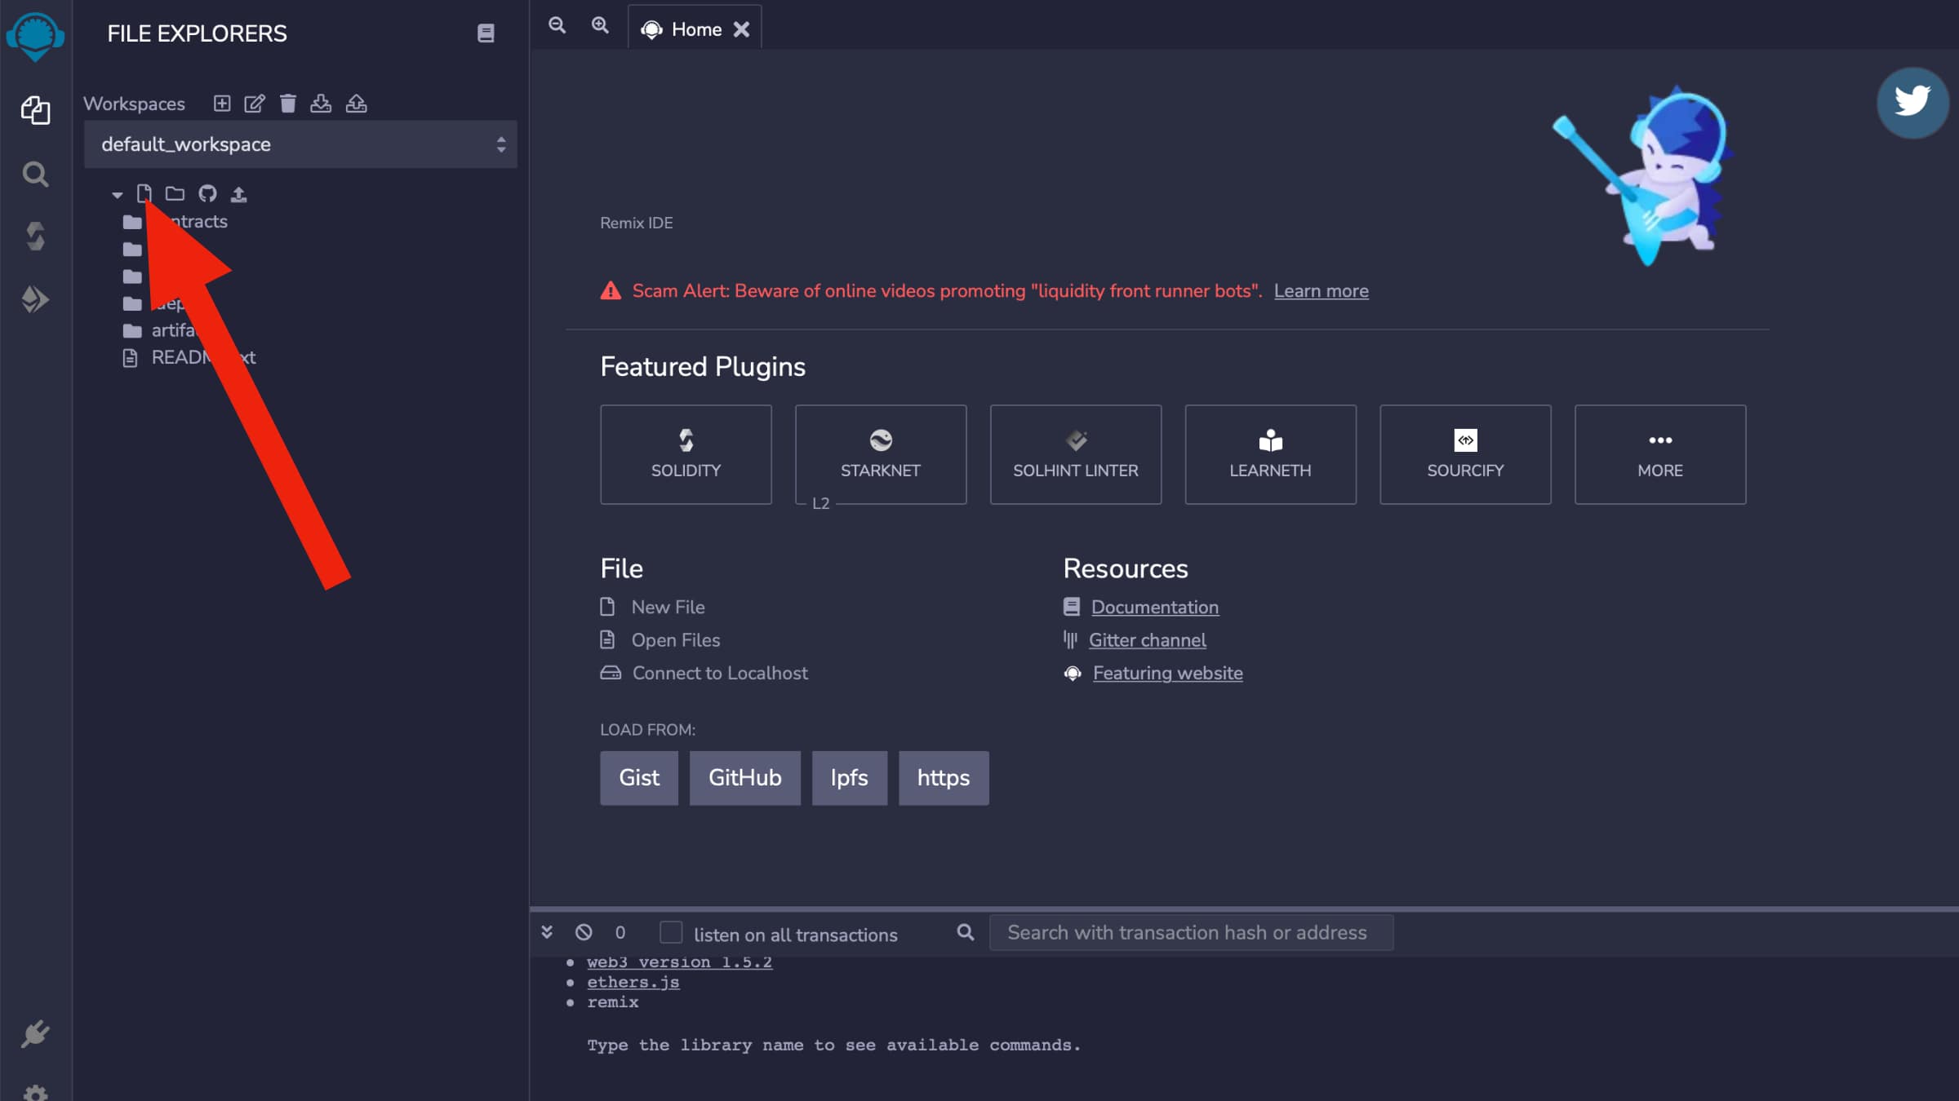Create a new folder in file explorer

pos(175,194)
